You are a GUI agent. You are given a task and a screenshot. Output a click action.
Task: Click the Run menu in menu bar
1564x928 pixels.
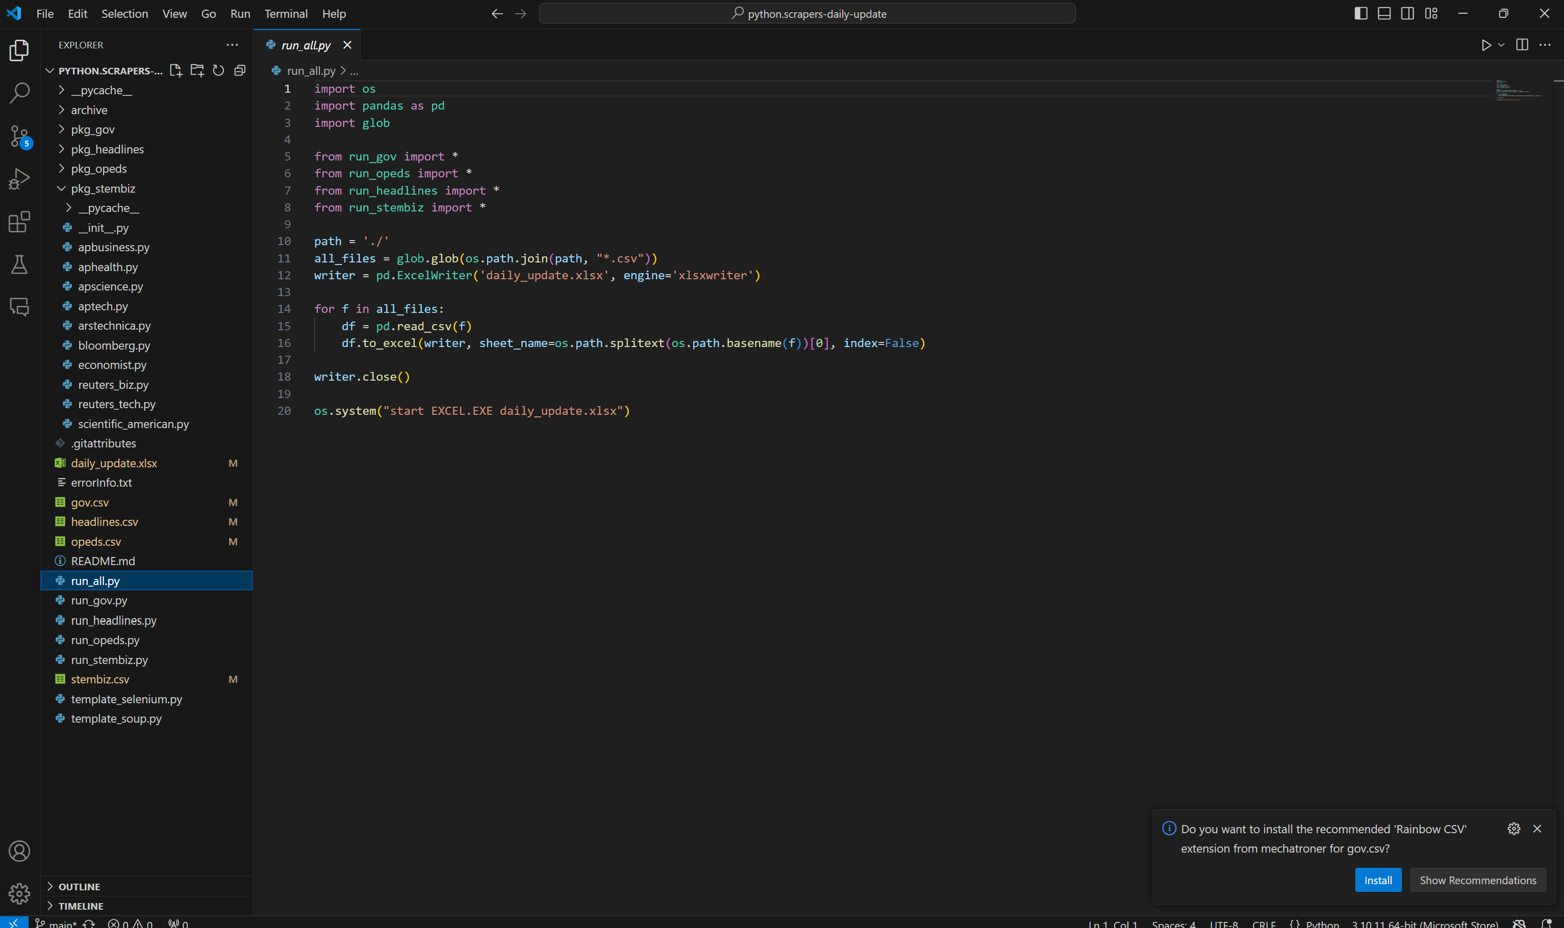239,13
